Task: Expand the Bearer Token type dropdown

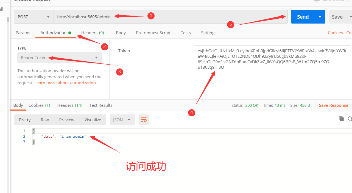Action: tap(60, 57)
